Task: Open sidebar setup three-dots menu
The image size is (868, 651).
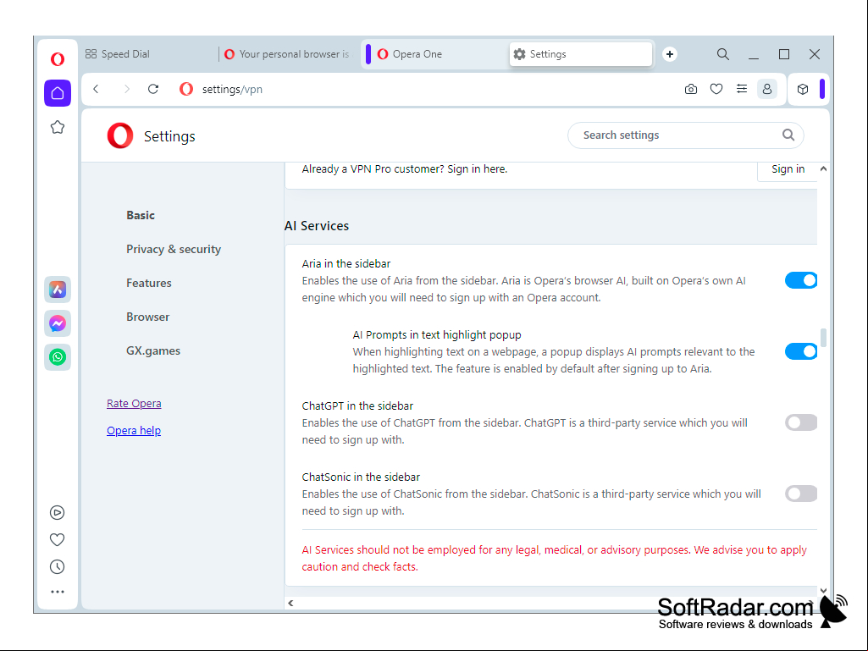Action: [x=57, y=592]
